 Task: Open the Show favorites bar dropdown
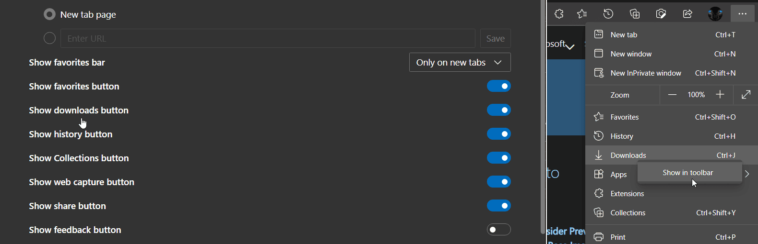pos(460,62)
